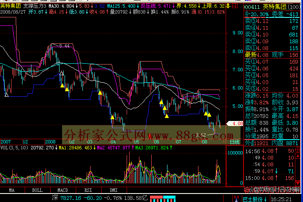
Task: Click the MA2:45747.977 volume readout
Action: coord(113,148)
